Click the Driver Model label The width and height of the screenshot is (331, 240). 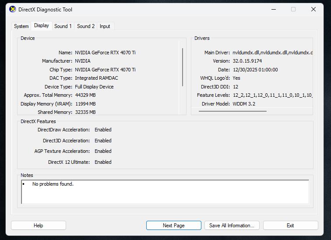pyautogui.click(x=216, y=104)
